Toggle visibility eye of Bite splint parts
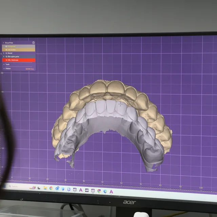This screenshot has width=217, height=217. (x=6, y=57)
